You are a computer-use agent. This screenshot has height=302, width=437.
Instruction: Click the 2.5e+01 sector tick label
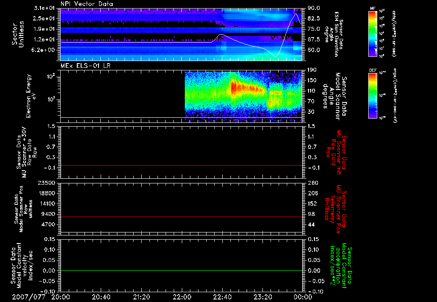[45, 18]
